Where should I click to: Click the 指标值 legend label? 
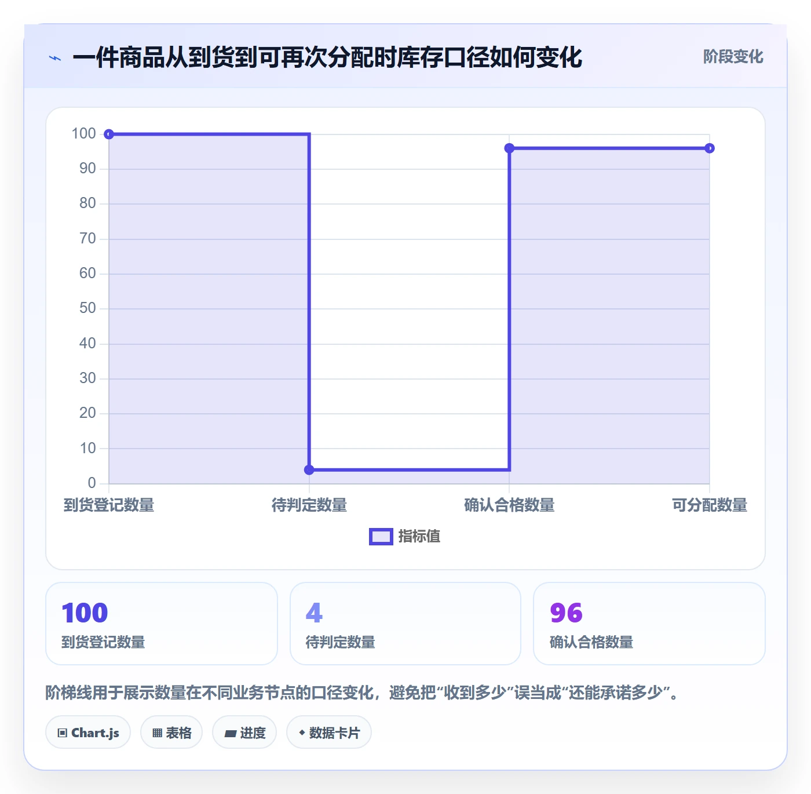pos(419,537)
